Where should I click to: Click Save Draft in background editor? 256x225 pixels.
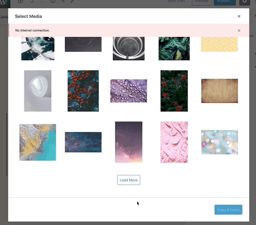(176, 1)
